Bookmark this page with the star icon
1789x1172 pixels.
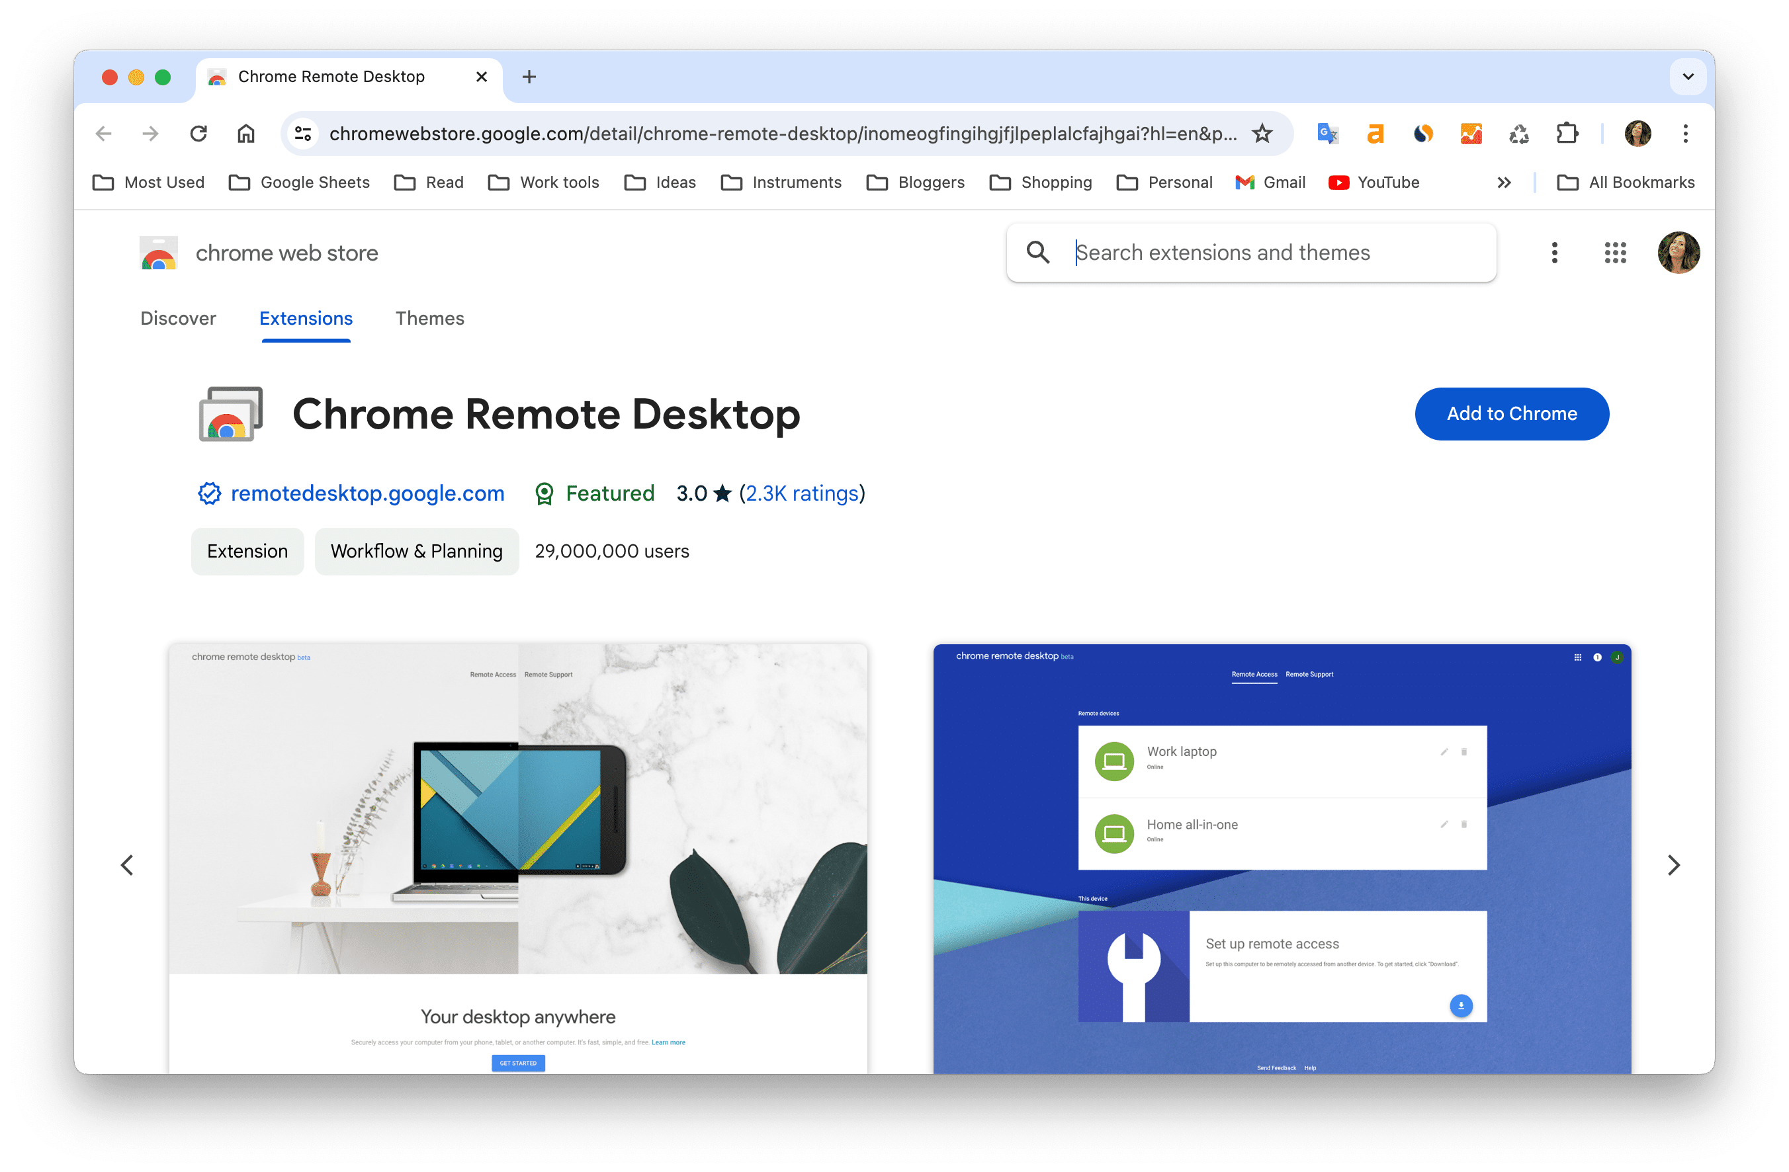point(1262,134)
